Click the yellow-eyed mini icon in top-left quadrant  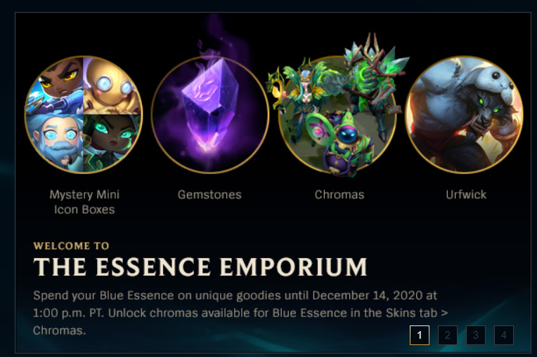click(x=56, y=87)
